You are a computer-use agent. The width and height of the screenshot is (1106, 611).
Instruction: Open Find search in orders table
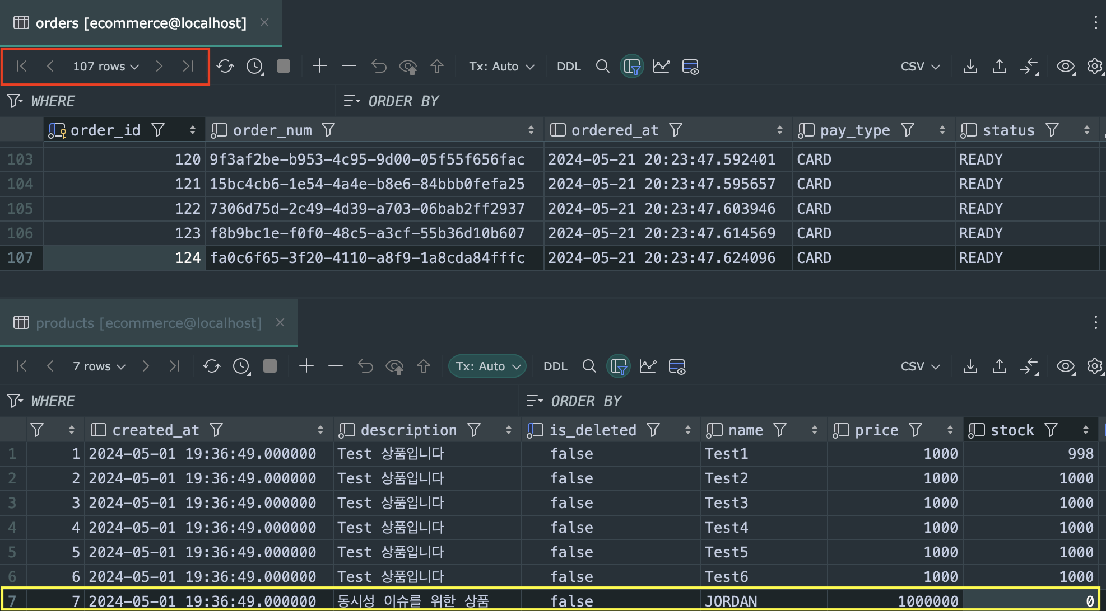click(602, 67)
